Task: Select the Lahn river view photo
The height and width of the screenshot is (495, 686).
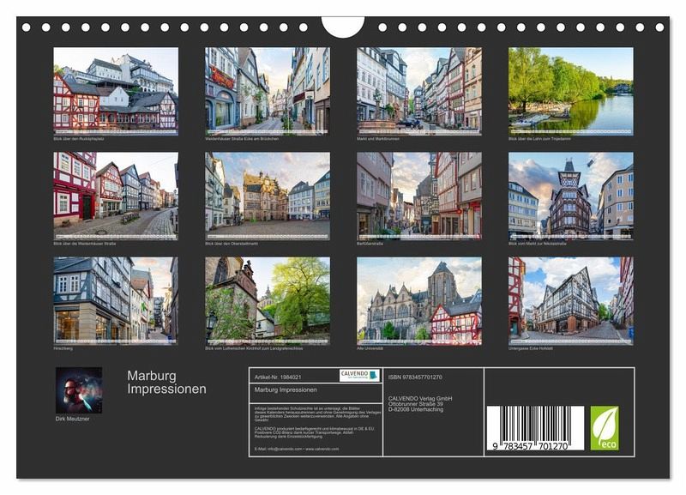Action: (571, 89)
